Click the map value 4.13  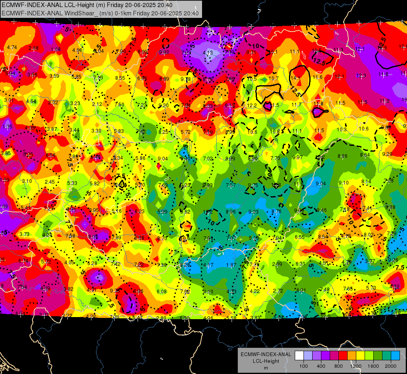[207, 53]
